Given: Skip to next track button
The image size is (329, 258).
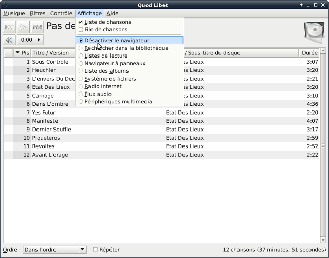Looking at the screenshot, I should click(37, 27).
